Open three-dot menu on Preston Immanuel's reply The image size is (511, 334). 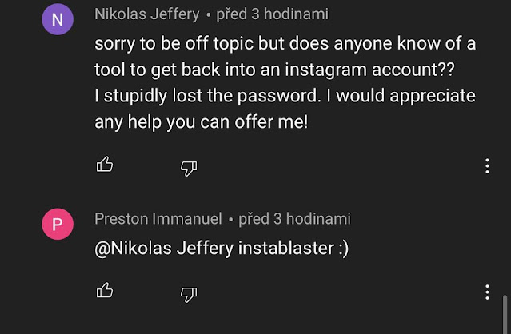click(487, 291)
